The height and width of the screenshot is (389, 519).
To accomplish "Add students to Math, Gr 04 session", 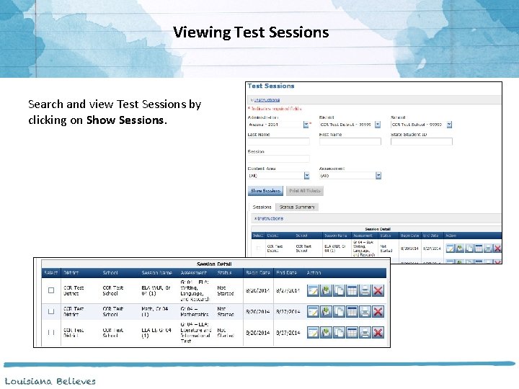I will (326, 312).
